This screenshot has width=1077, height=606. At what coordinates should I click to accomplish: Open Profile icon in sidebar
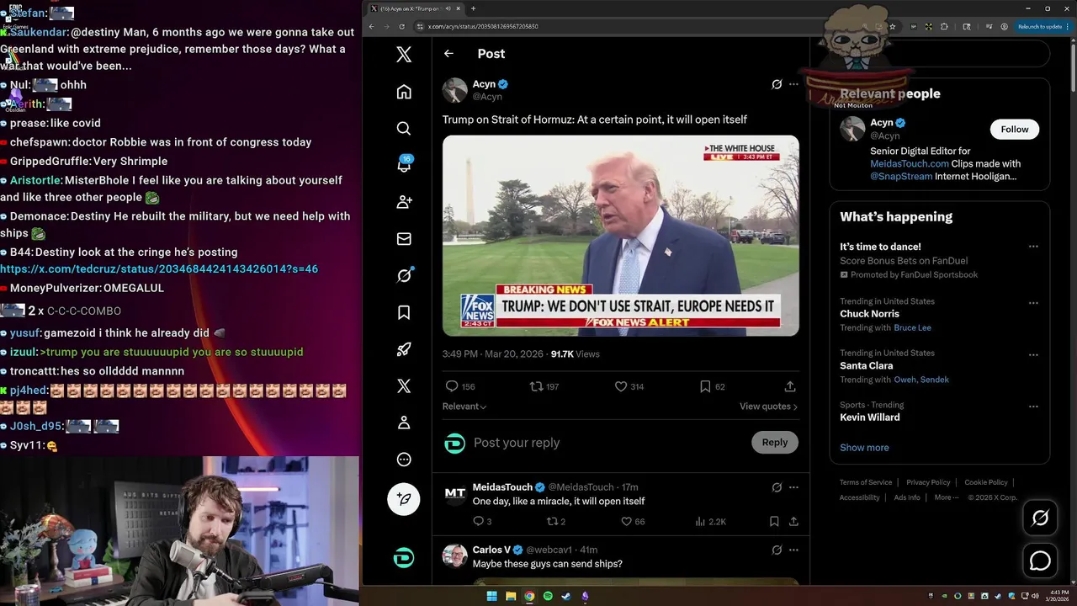[404, 423]
